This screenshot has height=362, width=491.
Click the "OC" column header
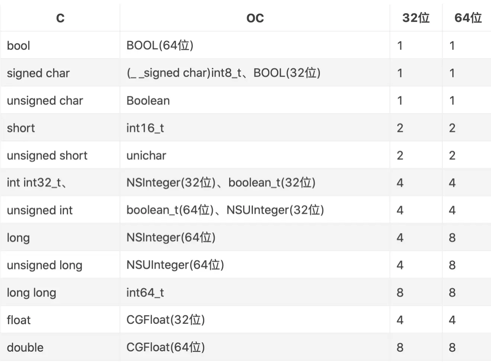pyautogui.click(x=255, y=18)
